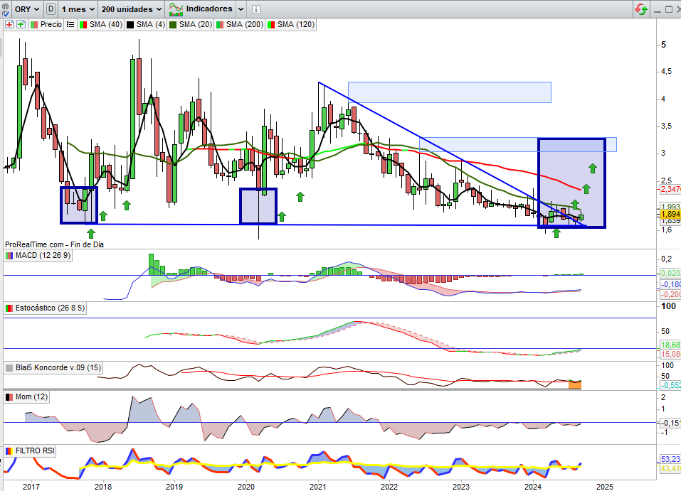The image size is (681, 491).
Task: Click the dark green SMA (20) swatch
Action: point(173,25)
